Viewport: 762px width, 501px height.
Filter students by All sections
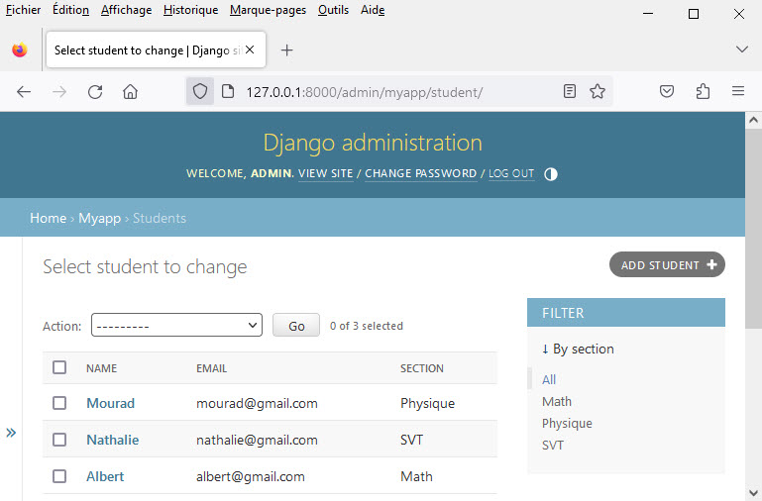(549, 379)
